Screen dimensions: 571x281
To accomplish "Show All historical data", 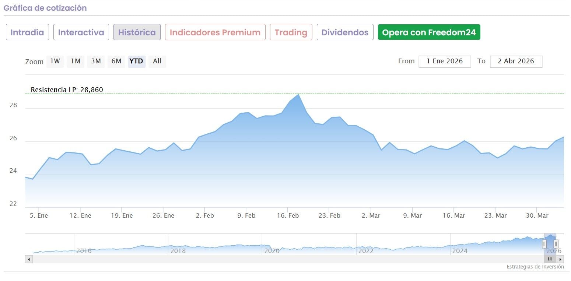I will tap(157, 61).
